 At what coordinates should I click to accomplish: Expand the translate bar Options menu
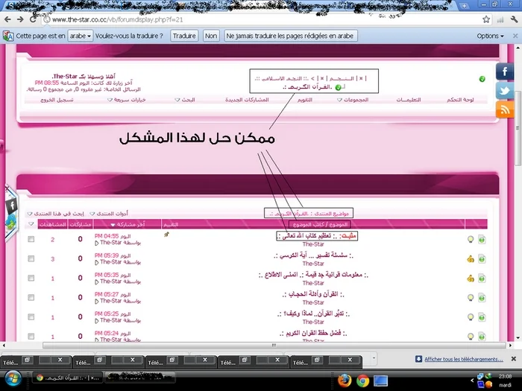(x=491, y=36)
